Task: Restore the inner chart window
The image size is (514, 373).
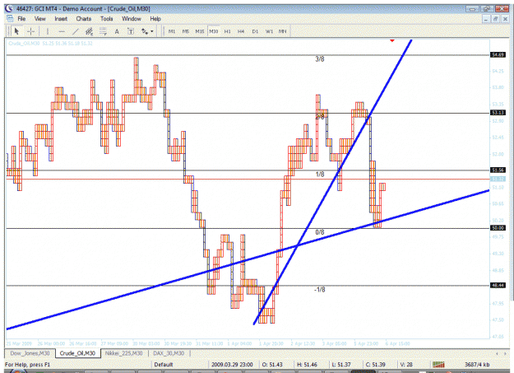Action: click(x=496, y=20)
